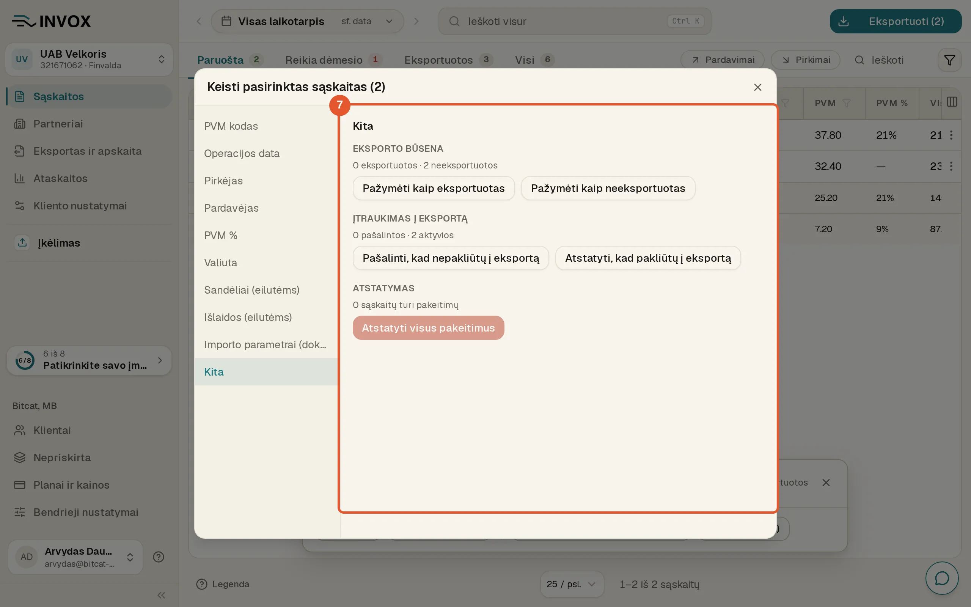
Task: Select PVM % option in dialog
Action: (266, 235)
